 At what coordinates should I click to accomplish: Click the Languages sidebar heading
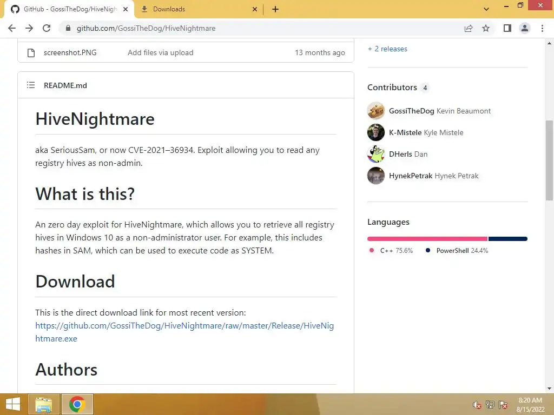(x=388, y=222)
